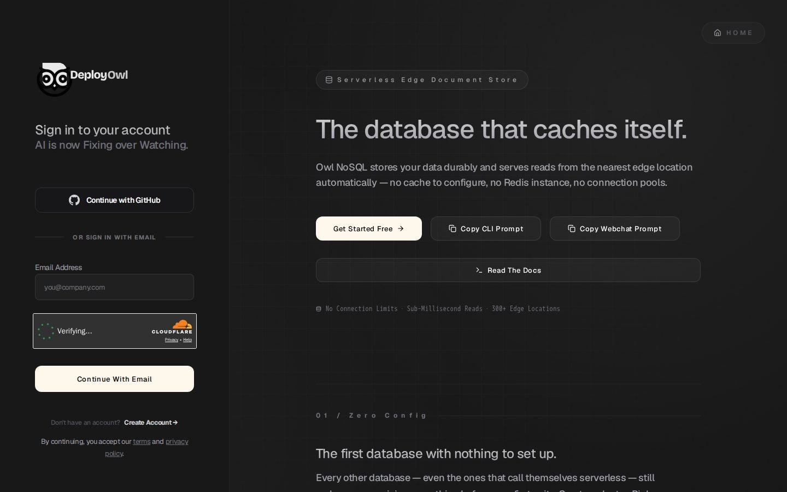Click the copy icon beside CLI Prompt
This screenshot has height=492, width=787.
(x=453, y=229)
